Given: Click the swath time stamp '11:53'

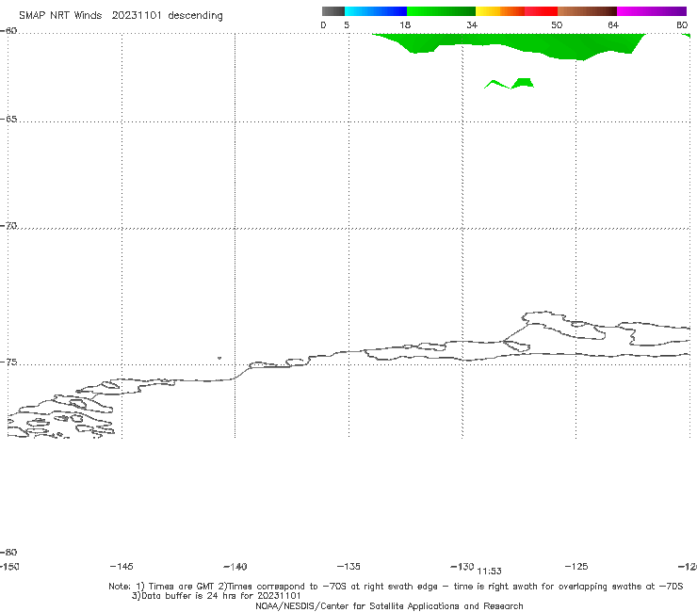Looking at the screenshot, I should click(490, 572).
